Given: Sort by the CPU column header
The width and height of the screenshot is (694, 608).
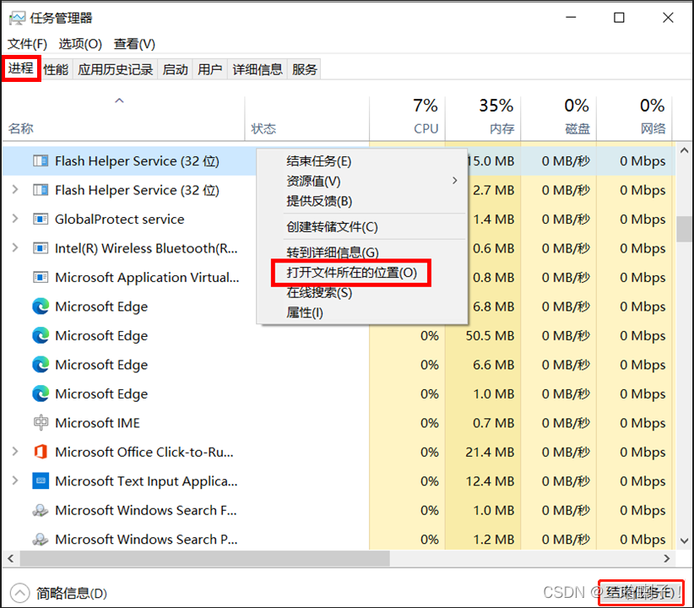Looking at the screenshot, I should pyautogui.click(x=407, y=117).
